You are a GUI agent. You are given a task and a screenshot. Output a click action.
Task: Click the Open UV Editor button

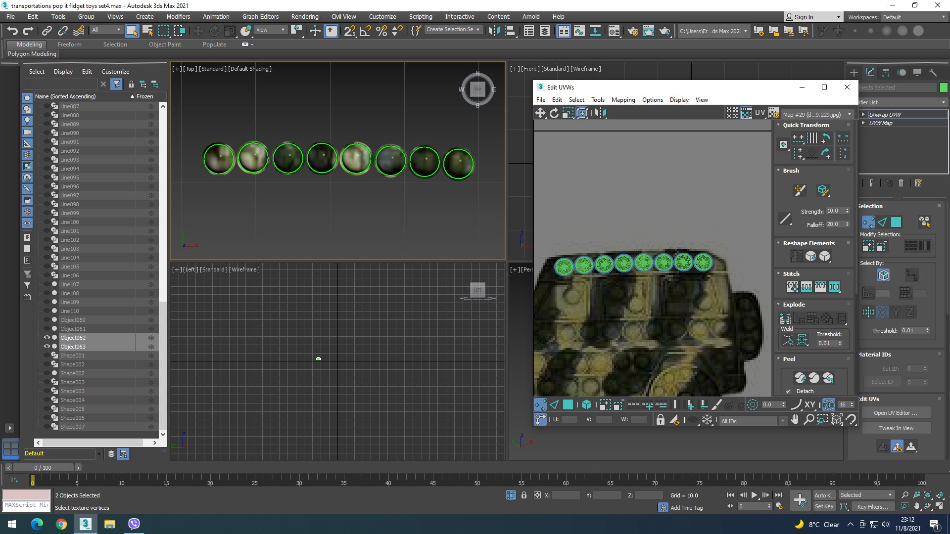[895, 413]
